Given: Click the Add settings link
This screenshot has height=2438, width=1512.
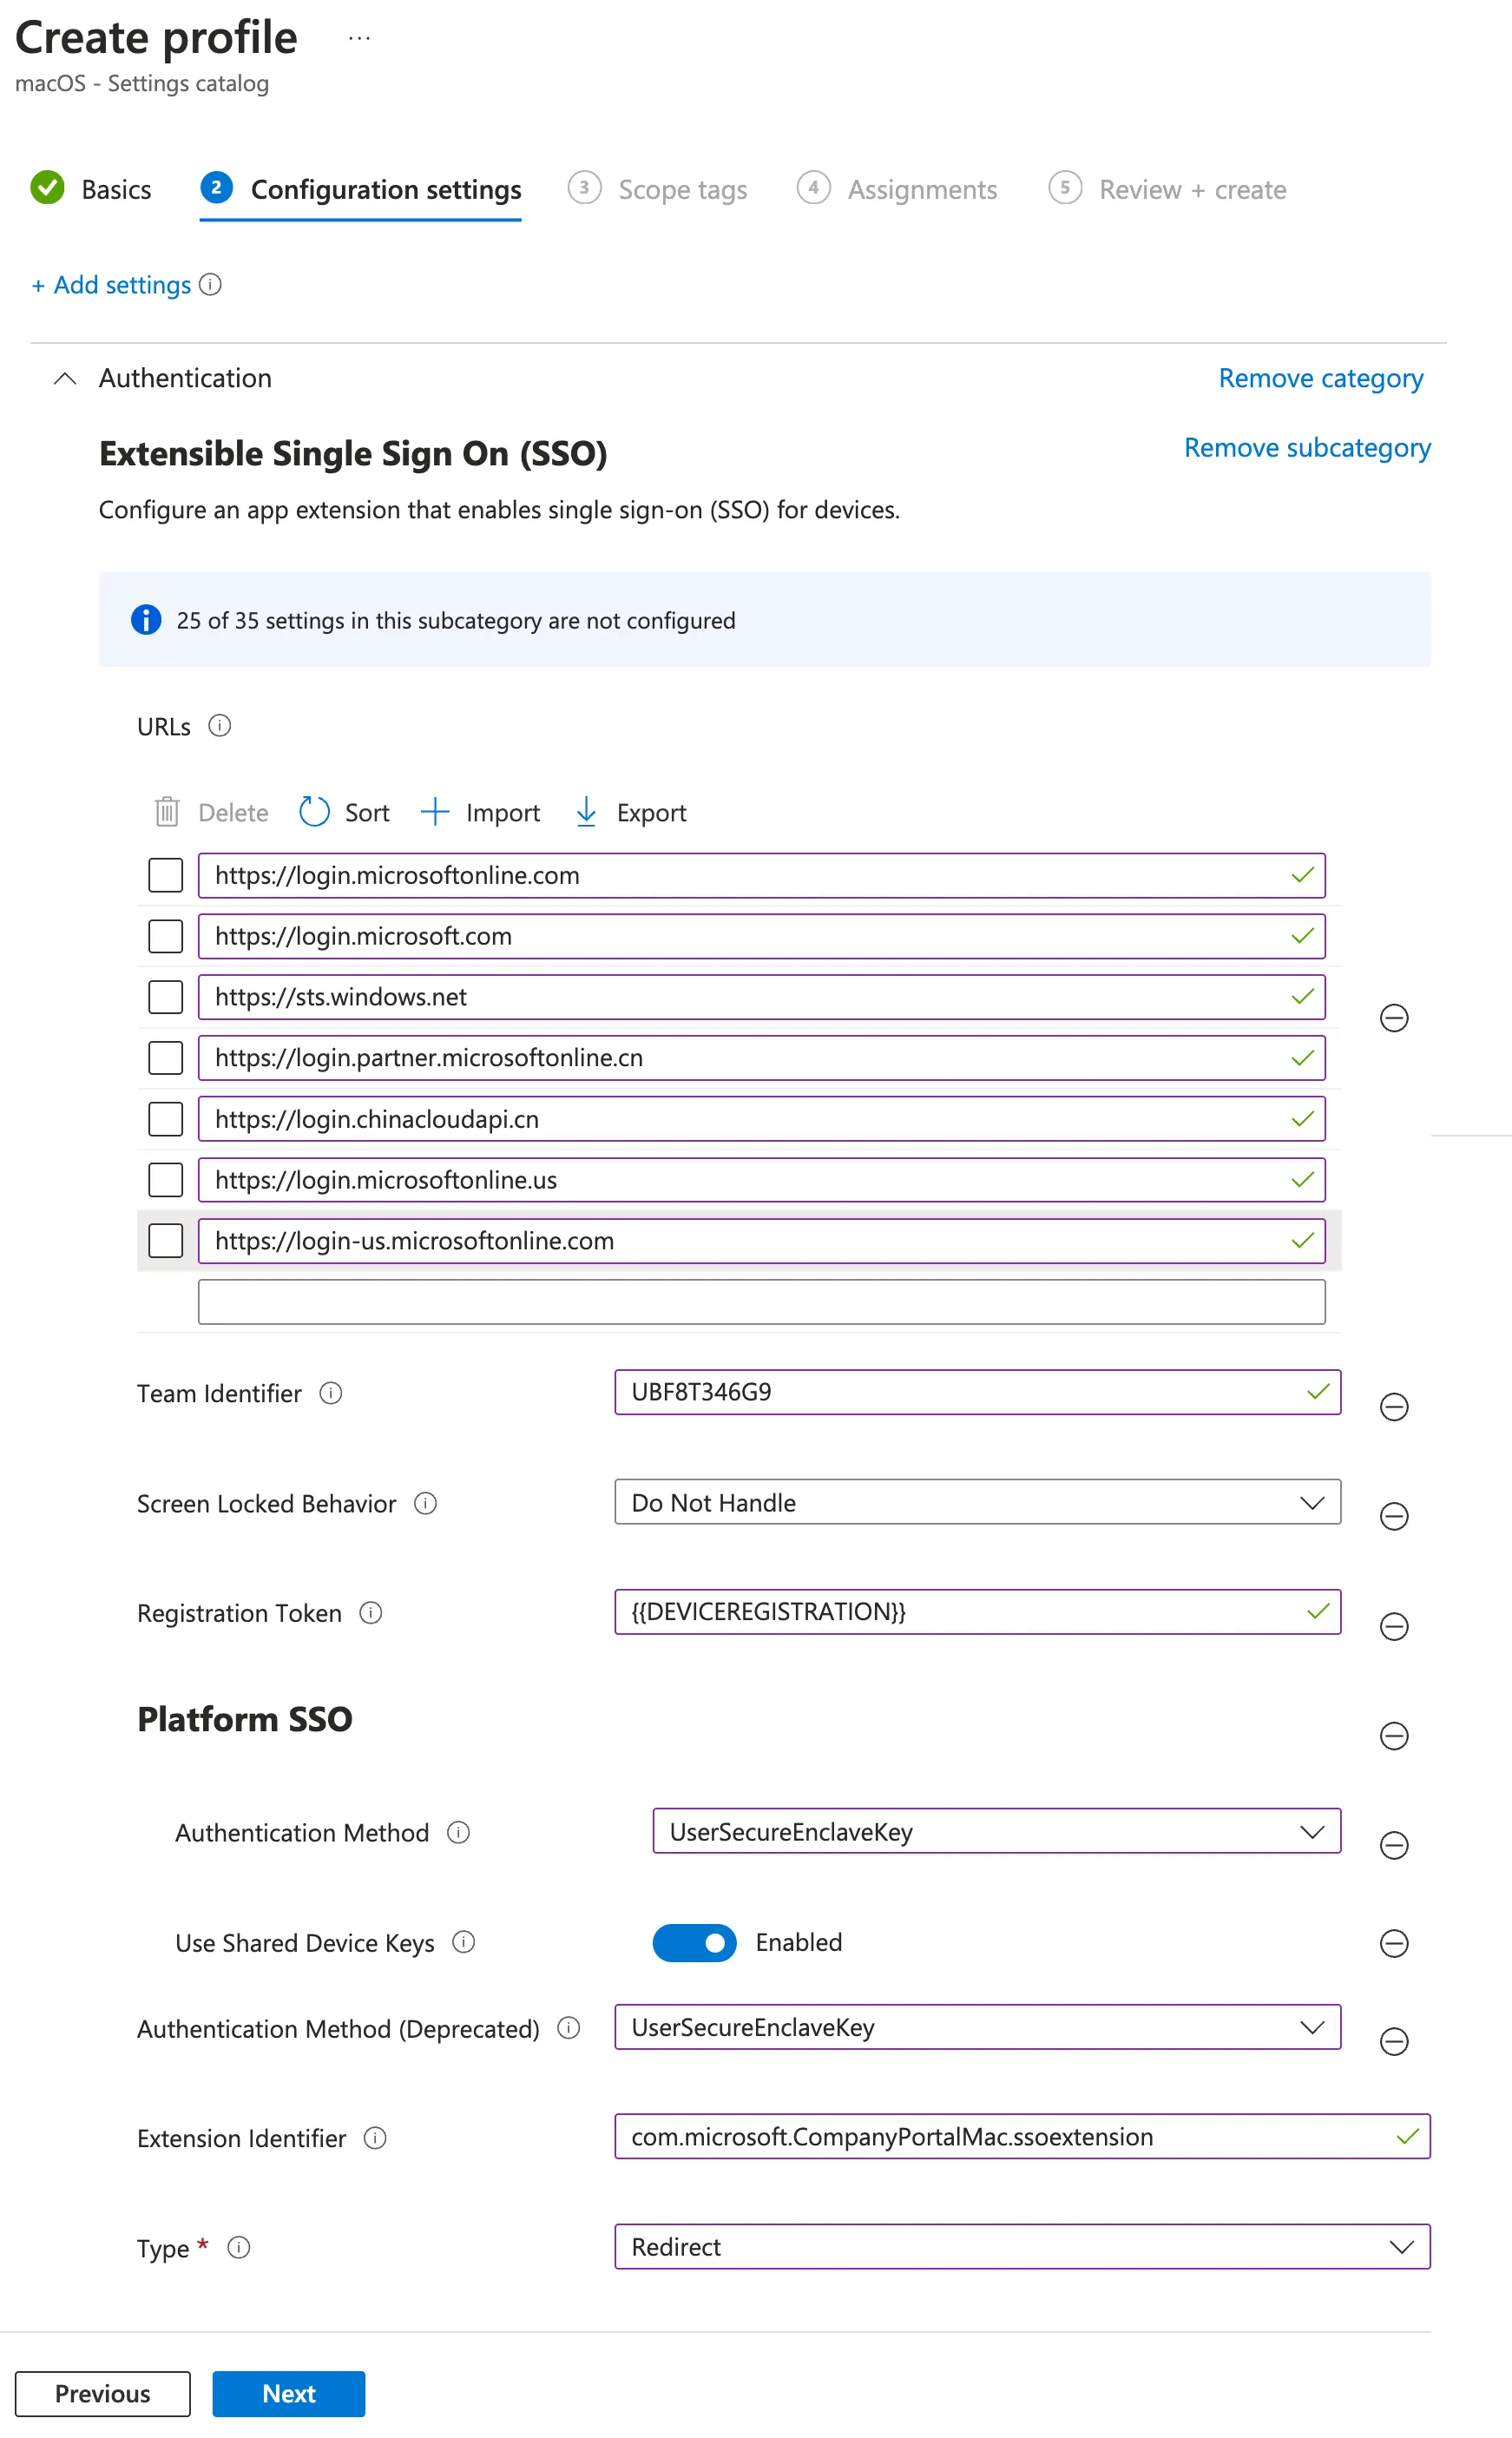Looking at the screenshot, I should (111, 285).
